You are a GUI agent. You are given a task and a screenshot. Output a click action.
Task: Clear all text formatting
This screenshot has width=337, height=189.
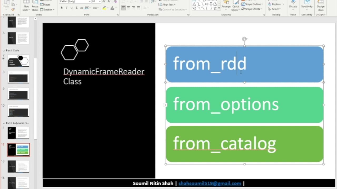tap(115, 1)
